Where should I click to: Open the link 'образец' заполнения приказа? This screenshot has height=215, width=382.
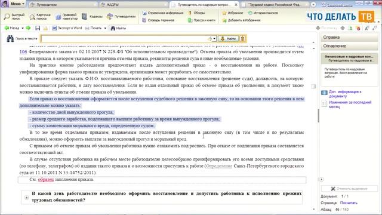pyautogui.click(x=46, y=179)
